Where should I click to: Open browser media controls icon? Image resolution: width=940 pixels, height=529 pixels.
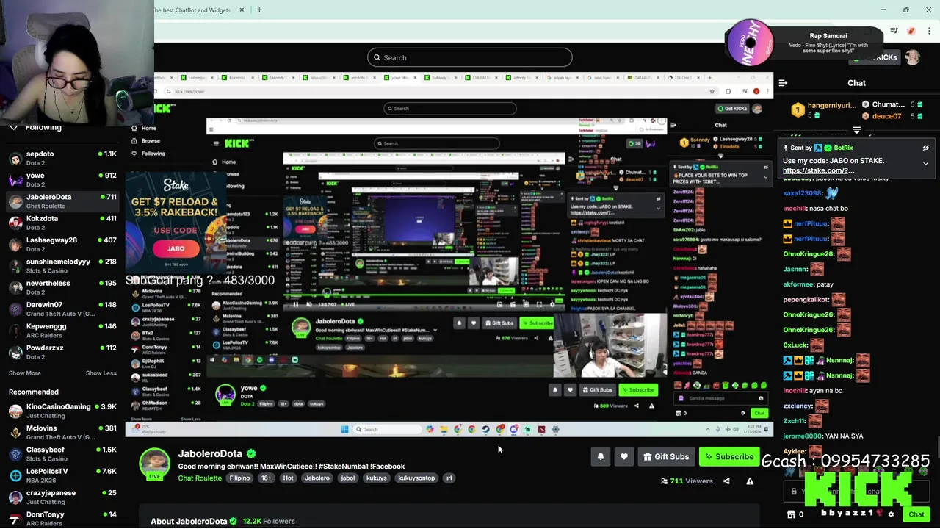tap(894, 31)
